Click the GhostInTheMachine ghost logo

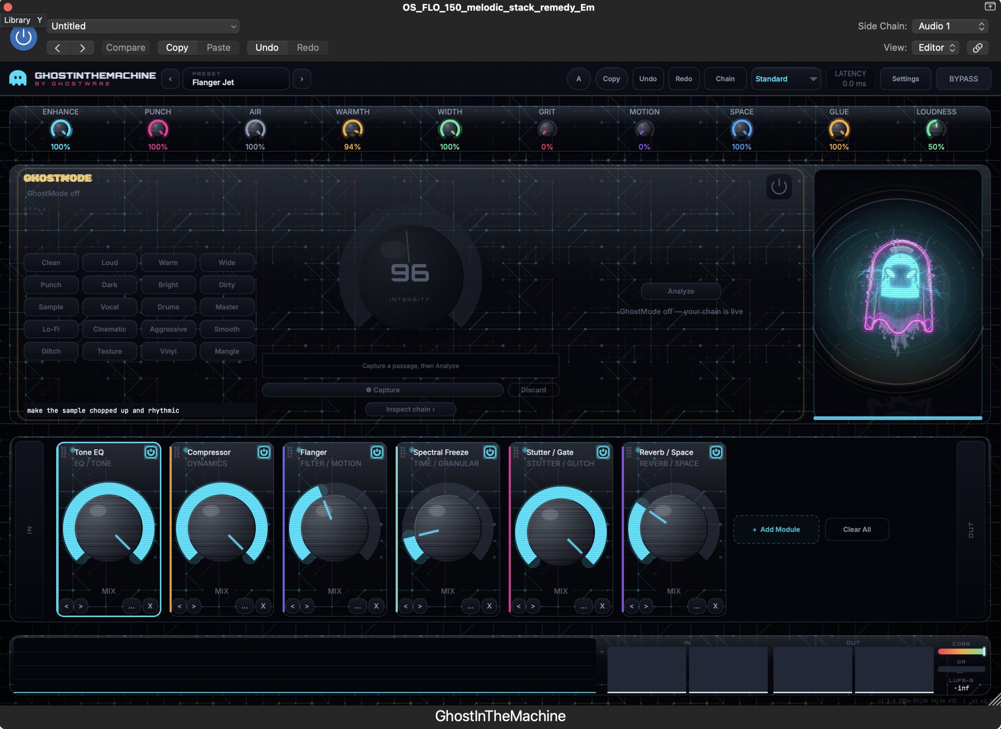18,78
